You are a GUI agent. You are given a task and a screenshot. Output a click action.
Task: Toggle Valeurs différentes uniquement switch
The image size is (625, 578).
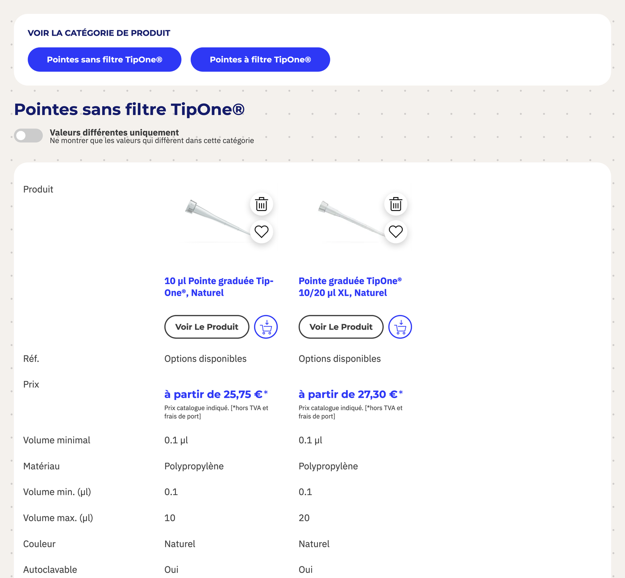tap(28, 136)
